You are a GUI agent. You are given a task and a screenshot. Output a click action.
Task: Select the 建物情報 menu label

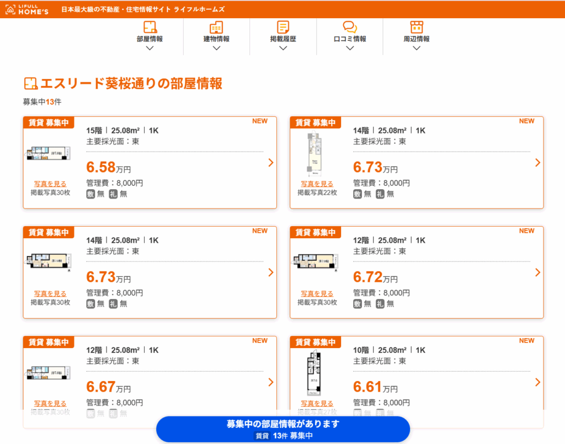pos(216,39)
